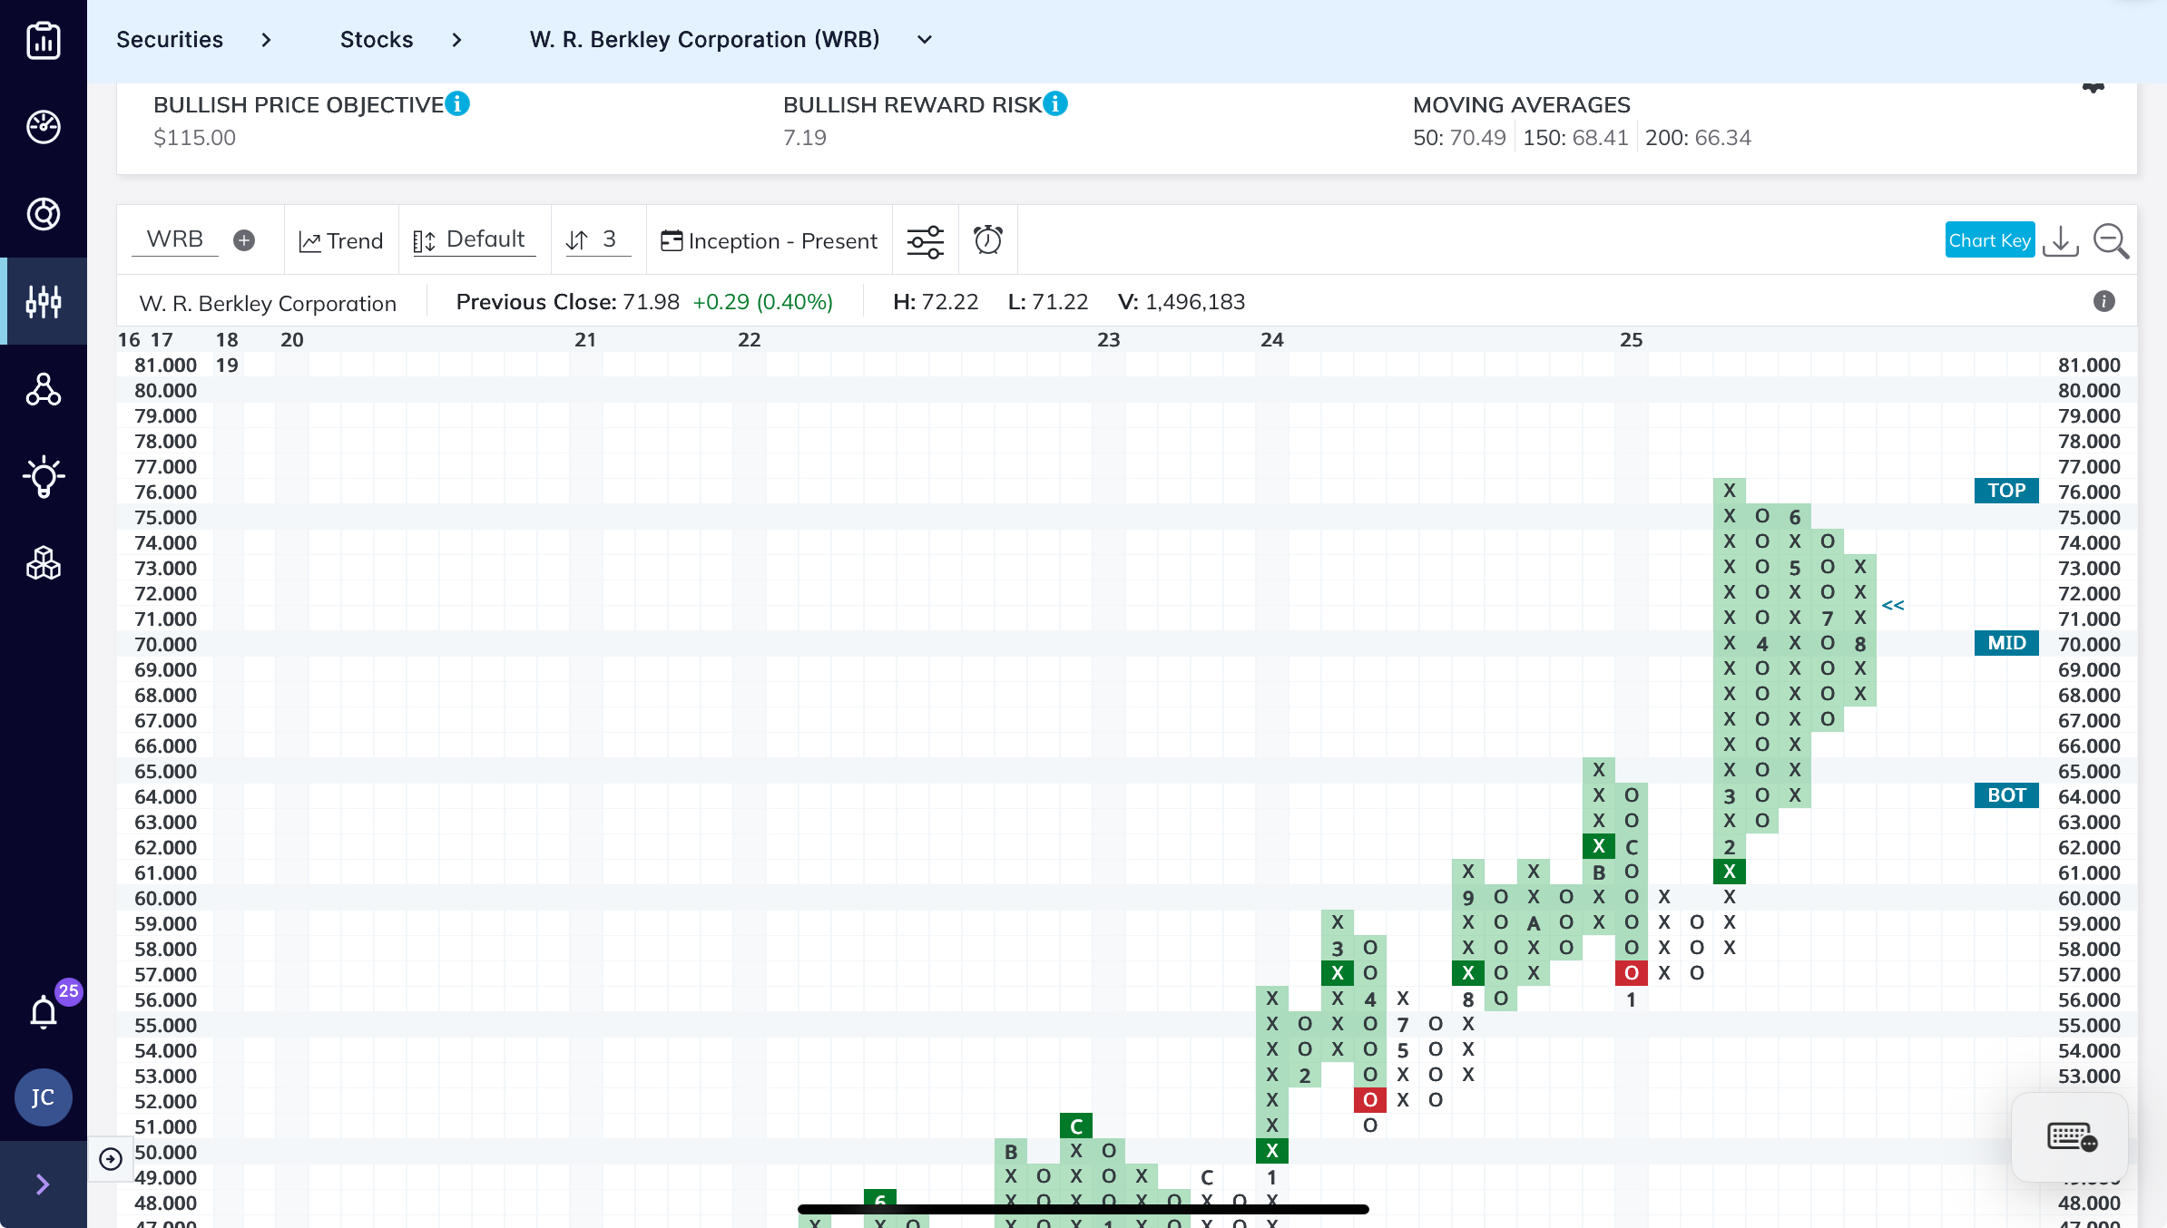Show Bullish Price Objective info tooltip
This screenshot has width=2167, height=1228.
click(458, 104)
